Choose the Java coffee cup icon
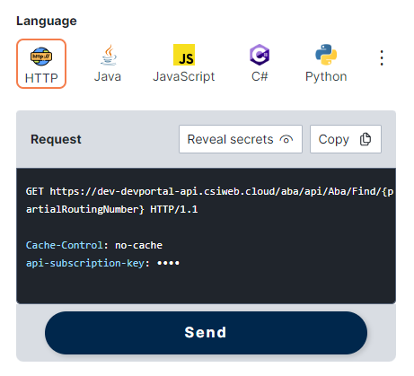This screenshot has height=376, width=414. point(109,55)
